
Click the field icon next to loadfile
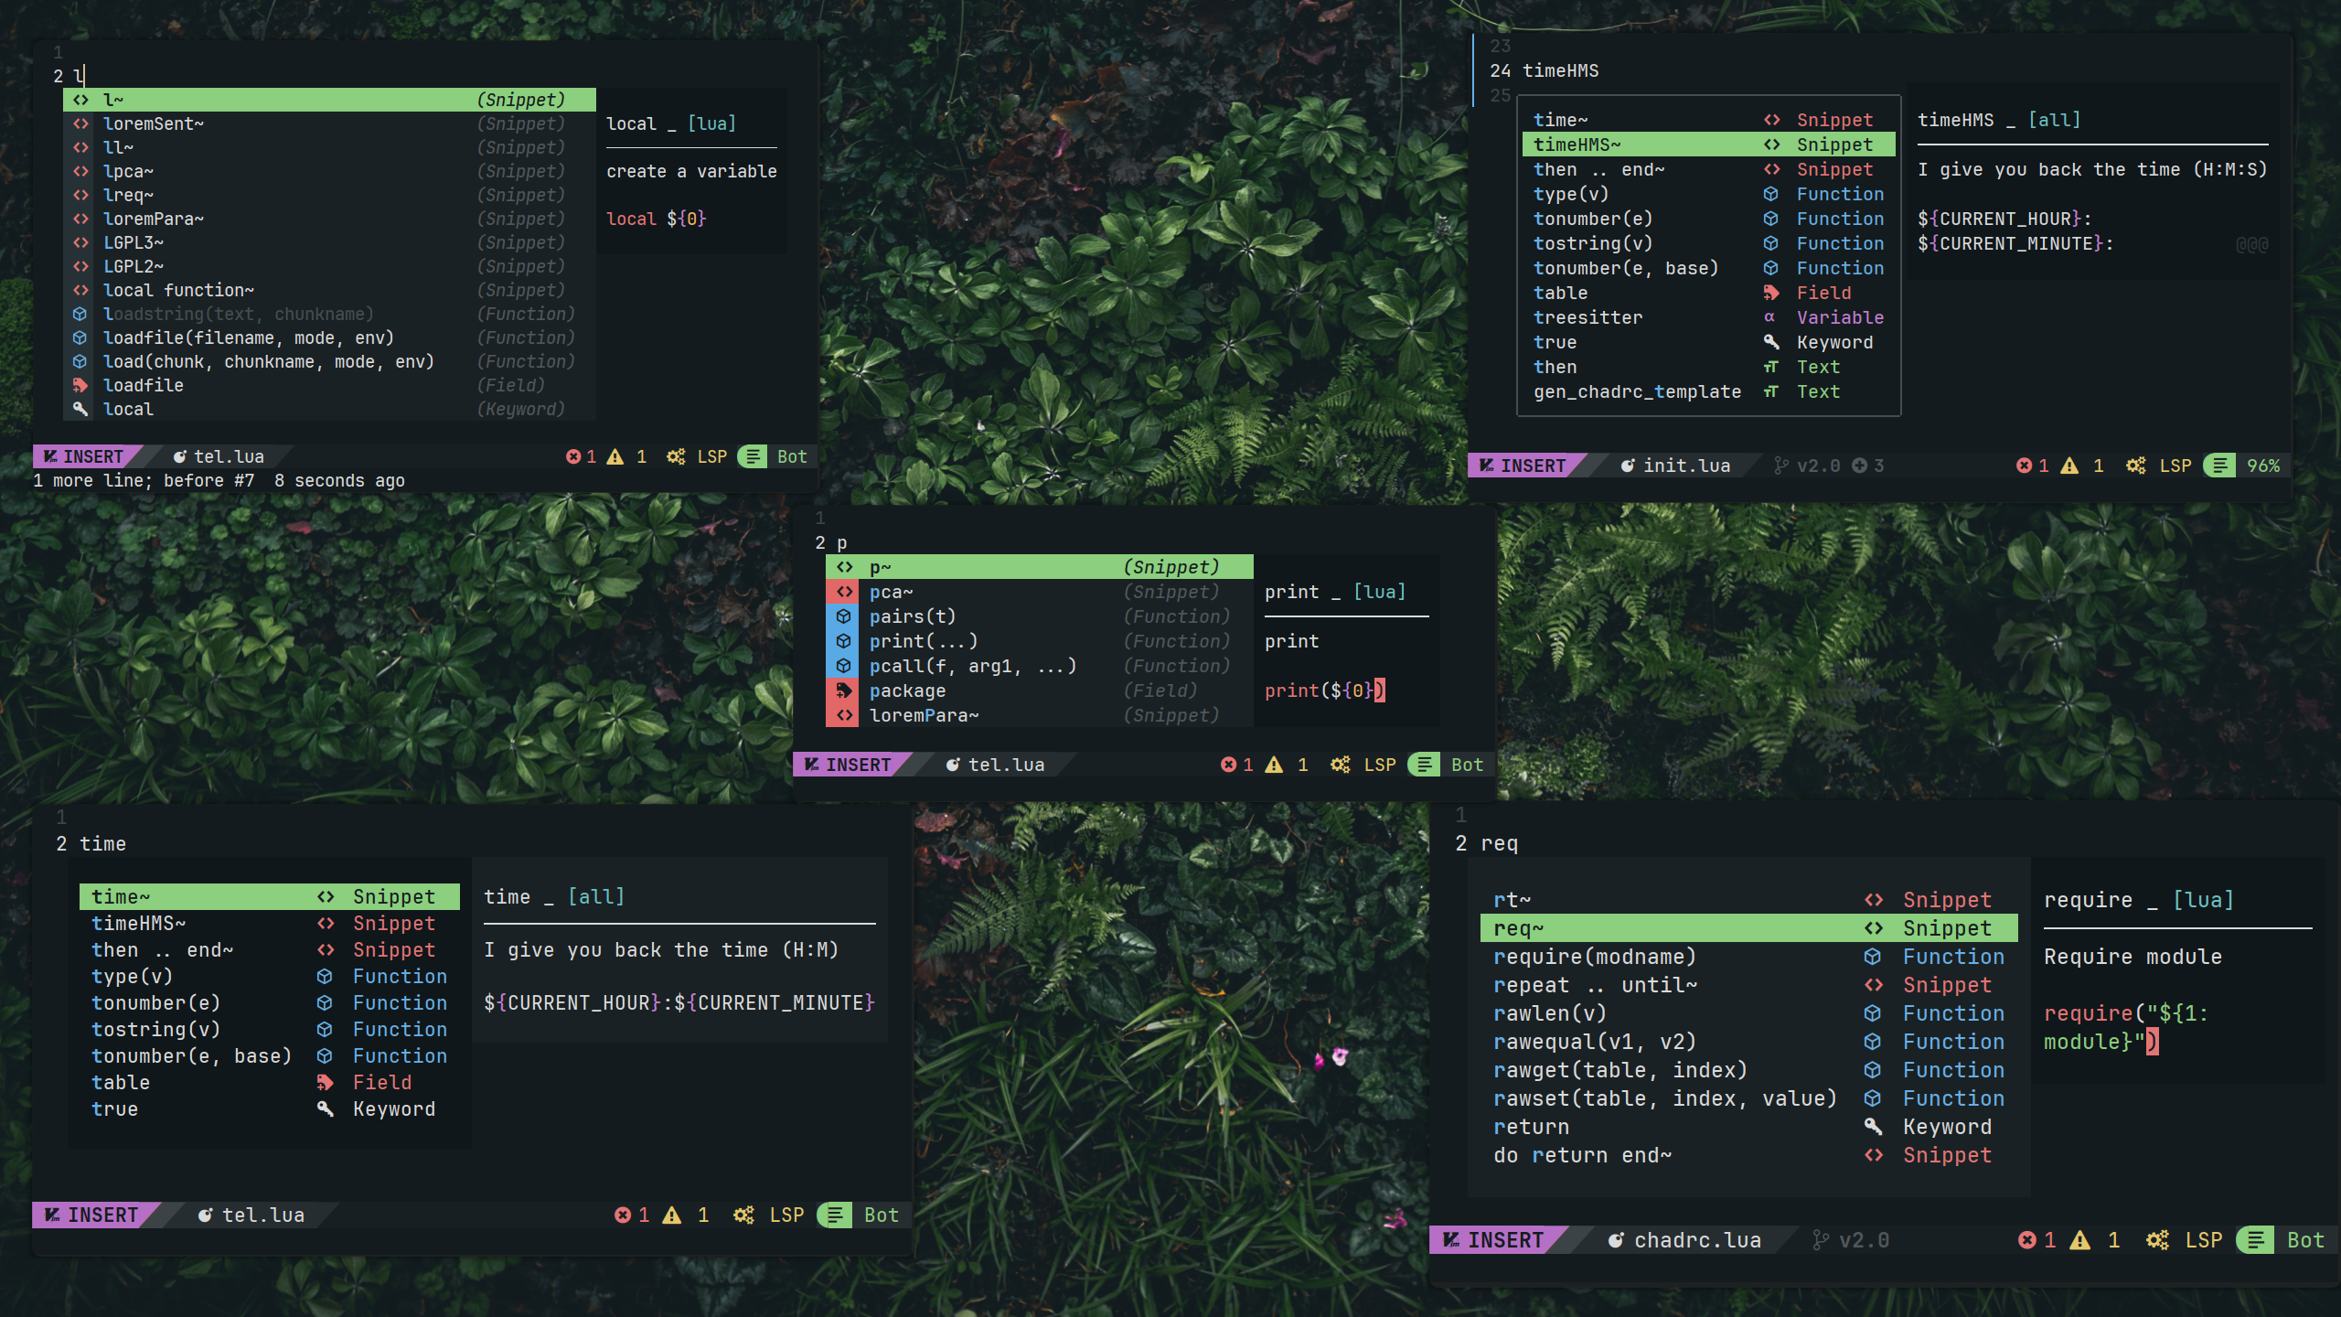click(80, 385)
